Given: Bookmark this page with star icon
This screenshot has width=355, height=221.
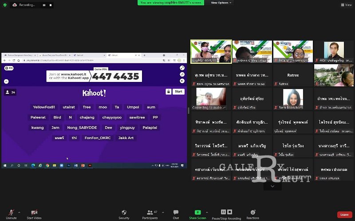Looking at the screenshot, I should [x=169, y=60].
